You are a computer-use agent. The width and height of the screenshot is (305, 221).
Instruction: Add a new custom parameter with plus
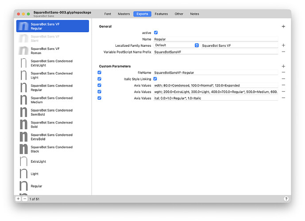pos(283,66)
